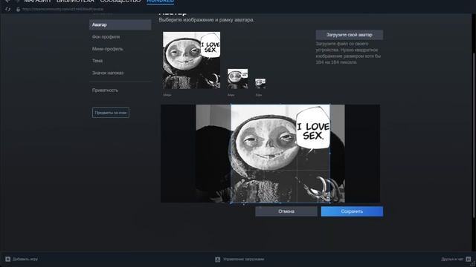Select the Аватар sidebar section
The image size is (476, 267).
point(120,24)
